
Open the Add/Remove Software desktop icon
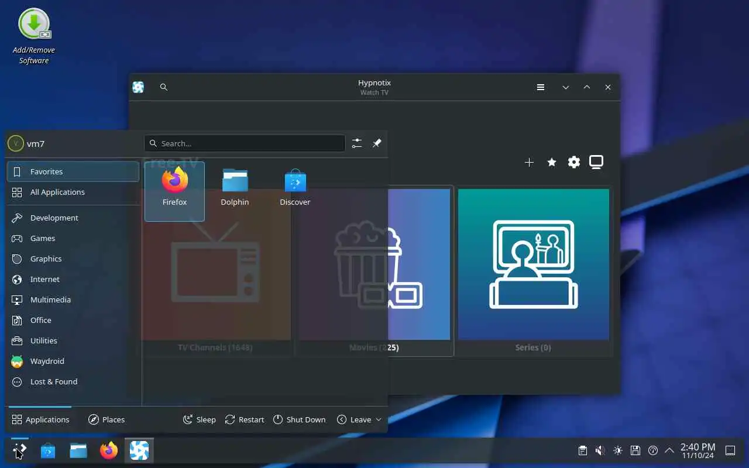pyautogui.click(x=34, y=36)
